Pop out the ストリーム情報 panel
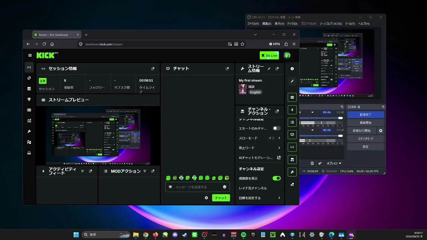Image resolution: width=427 pixels, height=240 pixels. pyautogui.click(x=277, y=69)
